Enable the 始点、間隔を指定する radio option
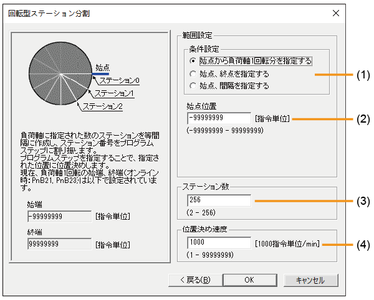This screenshot has height=300, width=374. coord(194,86)
